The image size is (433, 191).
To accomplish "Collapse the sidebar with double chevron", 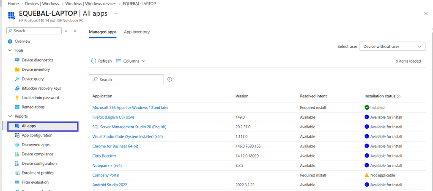I will 75,31.
